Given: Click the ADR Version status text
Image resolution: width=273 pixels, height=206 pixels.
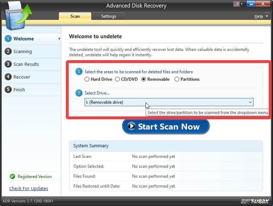Looking at the screenshot, I should [x=28, y=201].
